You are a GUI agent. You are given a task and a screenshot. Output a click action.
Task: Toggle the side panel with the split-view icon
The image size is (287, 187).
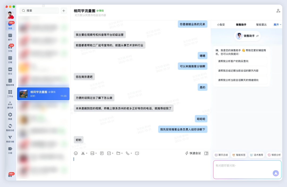tap(206, 153)
